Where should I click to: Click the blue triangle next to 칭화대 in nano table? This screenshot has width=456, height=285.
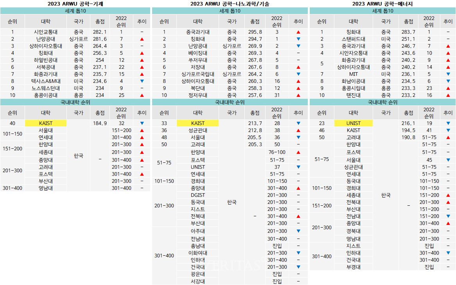coord(299,39)
